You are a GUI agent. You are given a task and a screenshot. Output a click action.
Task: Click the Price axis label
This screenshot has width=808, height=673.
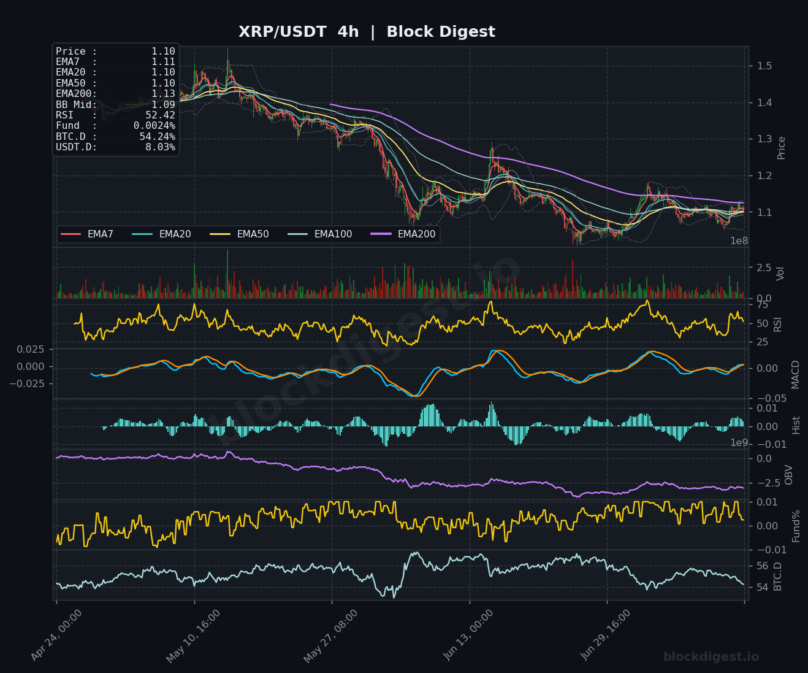click(x=781, y=147)
